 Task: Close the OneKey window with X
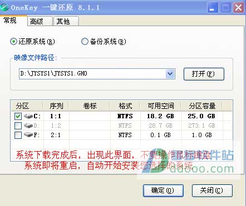pyautogui.click(x=238, y=8)
